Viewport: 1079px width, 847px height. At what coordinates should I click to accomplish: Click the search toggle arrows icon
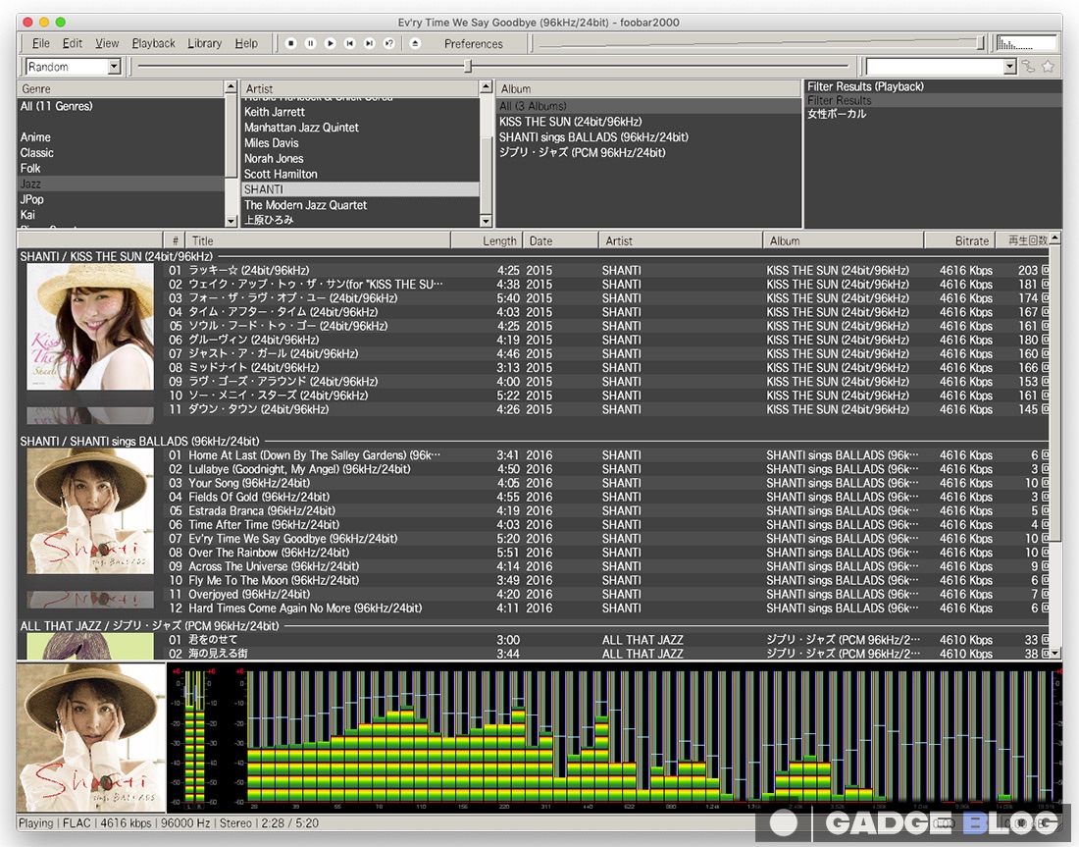pyautogui.click(x=1028, y=67)
